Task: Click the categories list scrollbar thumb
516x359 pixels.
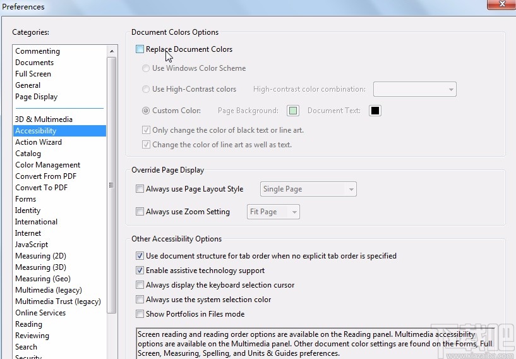Action: pyautogui.click(x=112, y=185)
